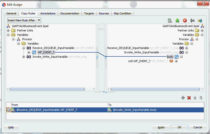Click left scrollbar right arrow

94,89
